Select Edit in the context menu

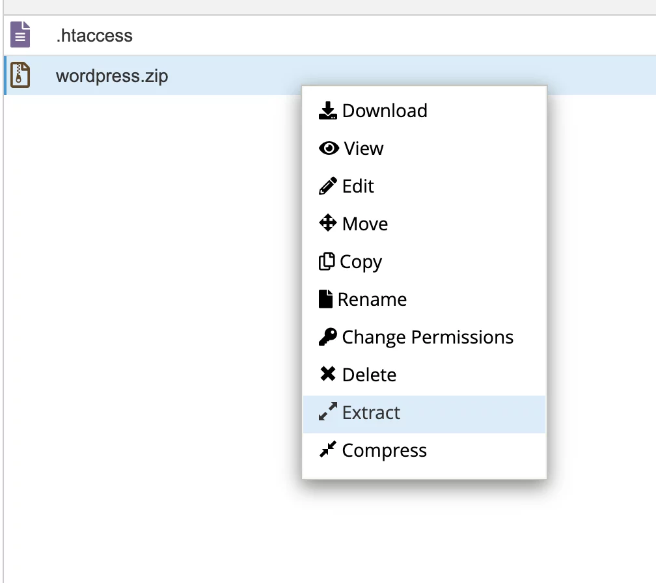424,186
